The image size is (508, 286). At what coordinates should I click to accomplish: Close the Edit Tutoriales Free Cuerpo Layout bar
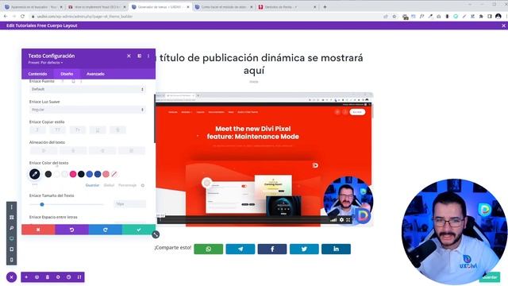click(x=503, y=25)
